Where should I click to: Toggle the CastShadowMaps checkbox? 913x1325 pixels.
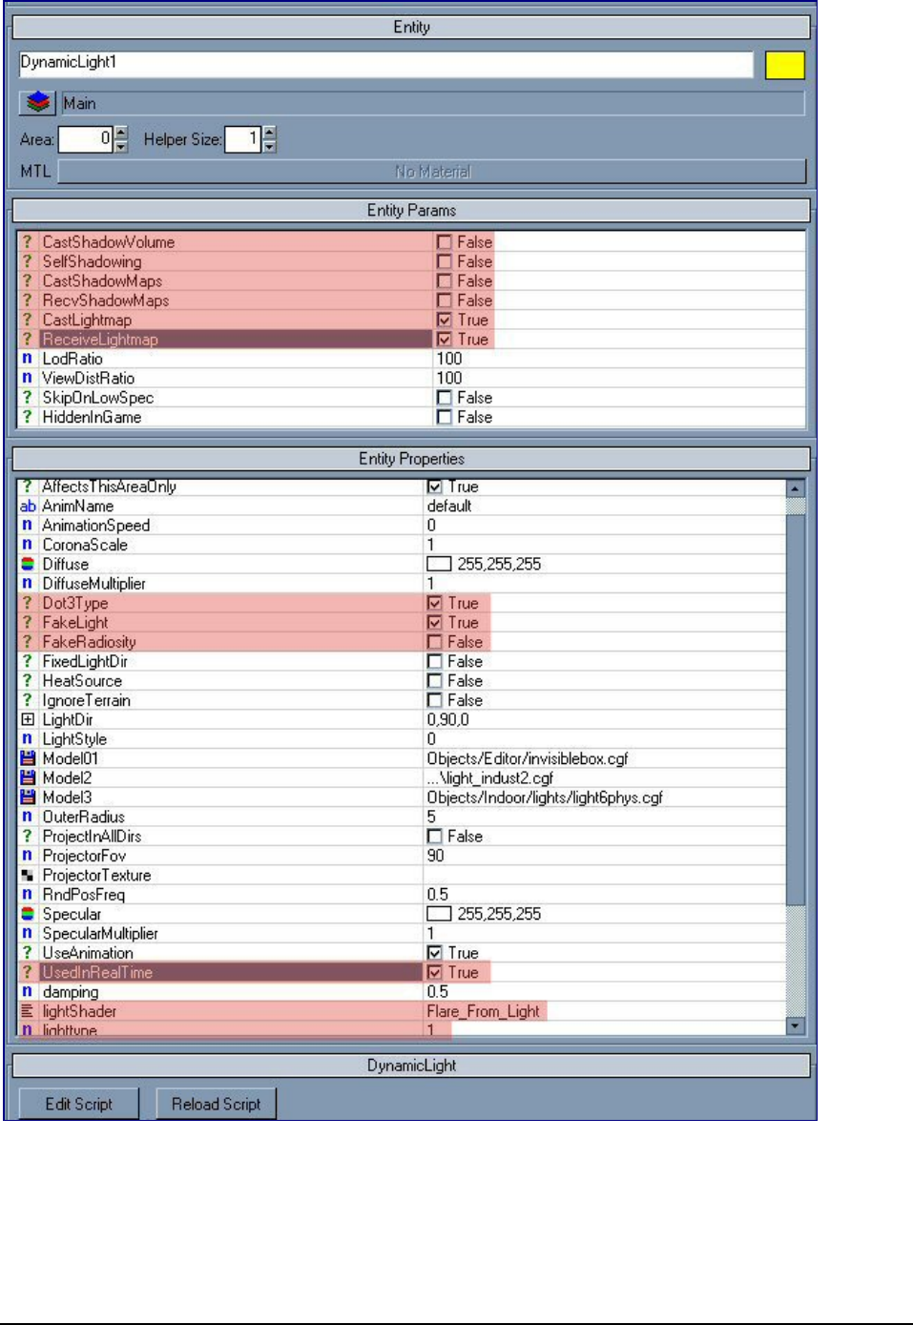pos(444,281)
